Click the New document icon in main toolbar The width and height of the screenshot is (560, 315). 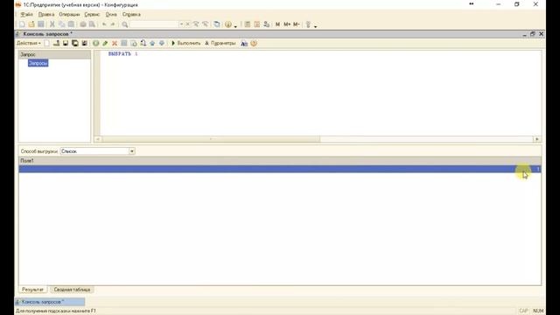(x=22, y=24)
